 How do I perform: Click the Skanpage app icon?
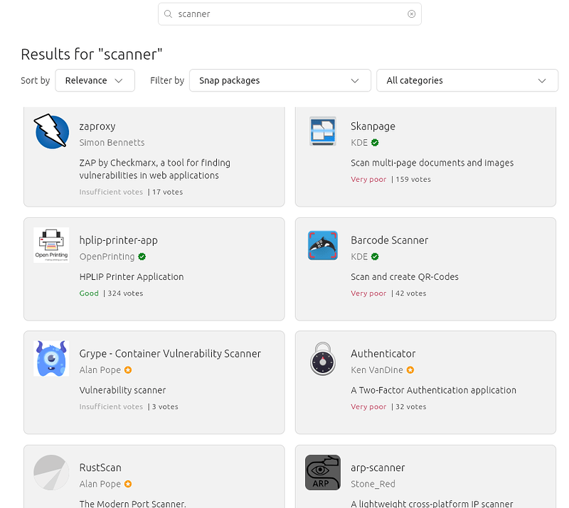[323, 131]
